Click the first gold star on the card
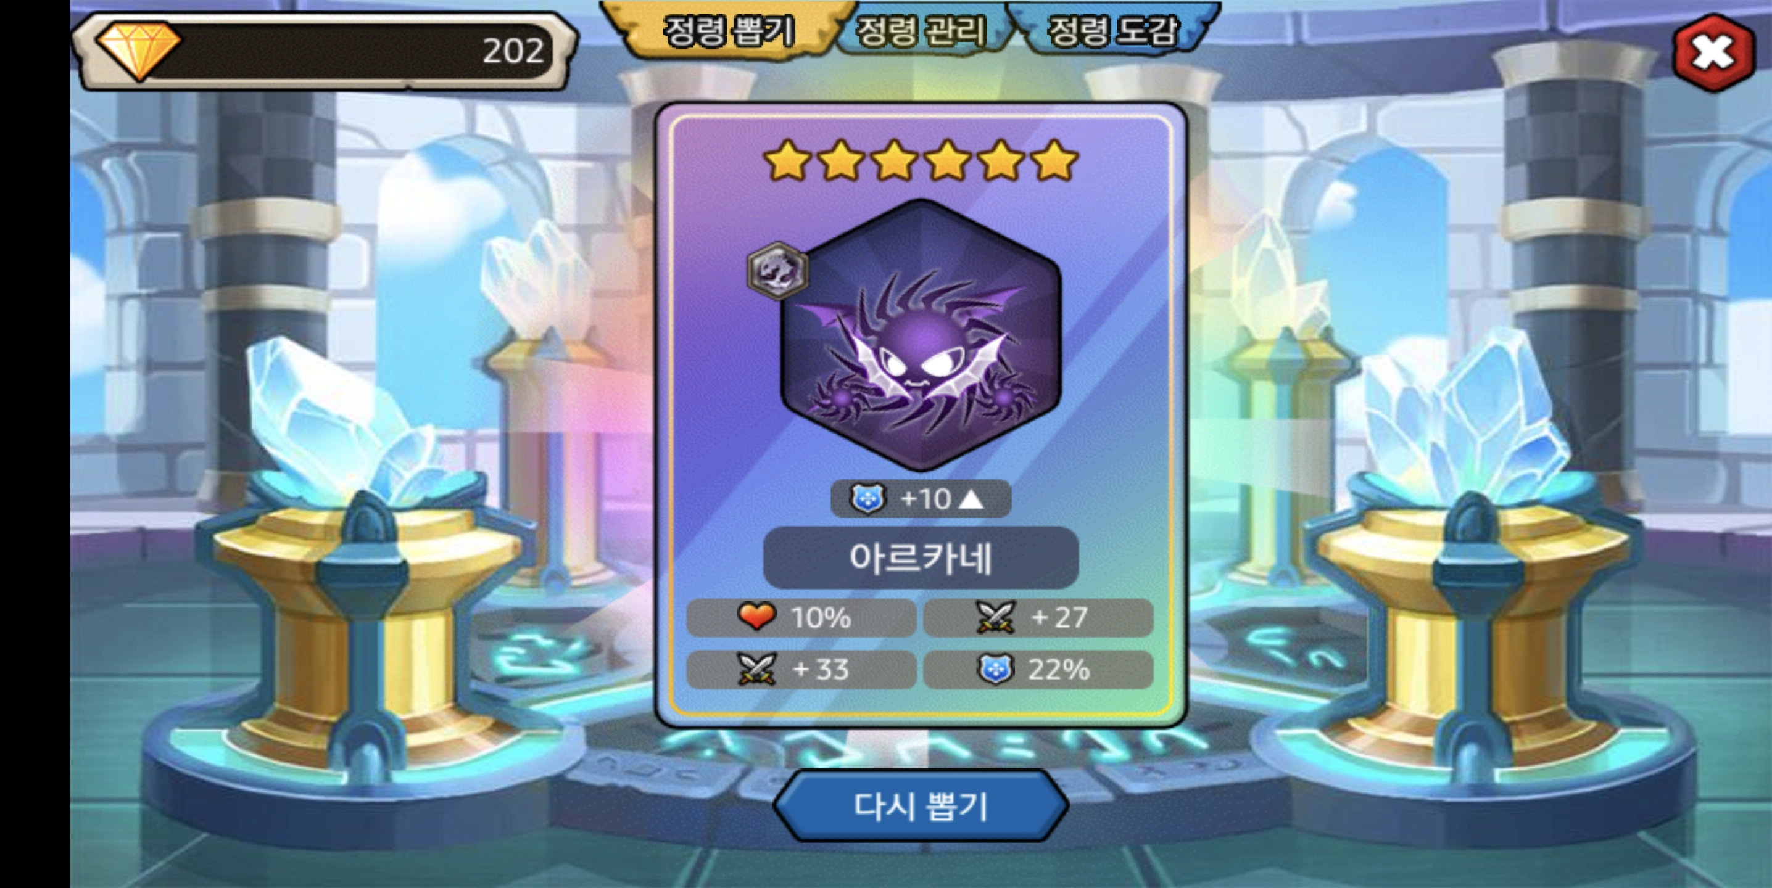1772x888 pixels. pyautogui.click(x=788, y=161)
